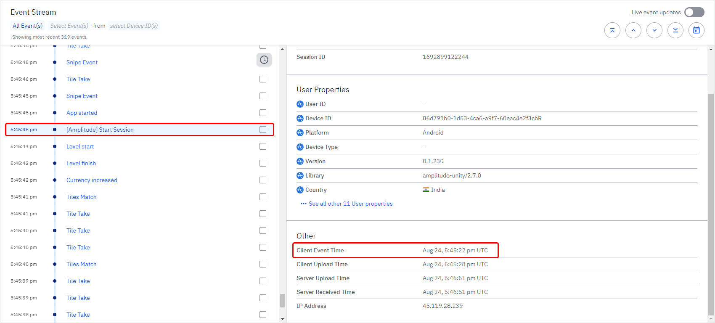
Task: Click the Amplitude icon beside Version
Action: (300, 161)
